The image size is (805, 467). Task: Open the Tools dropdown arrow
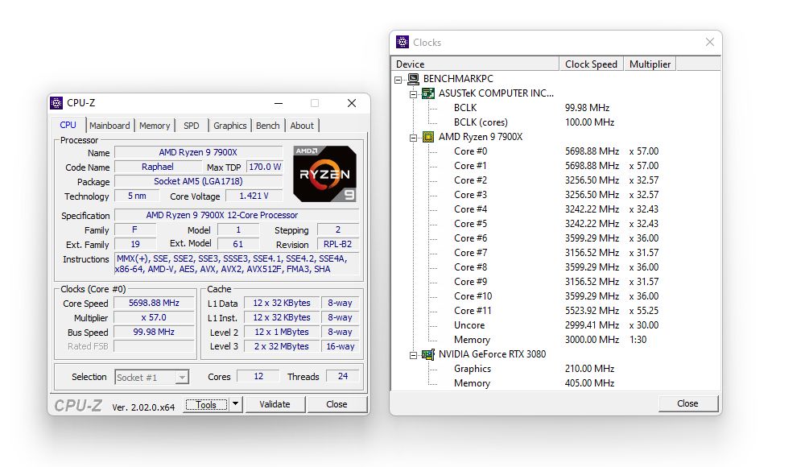235,404
